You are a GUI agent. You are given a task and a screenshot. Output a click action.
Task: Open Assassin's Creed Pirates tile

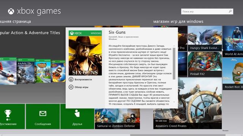coord(188,103)
